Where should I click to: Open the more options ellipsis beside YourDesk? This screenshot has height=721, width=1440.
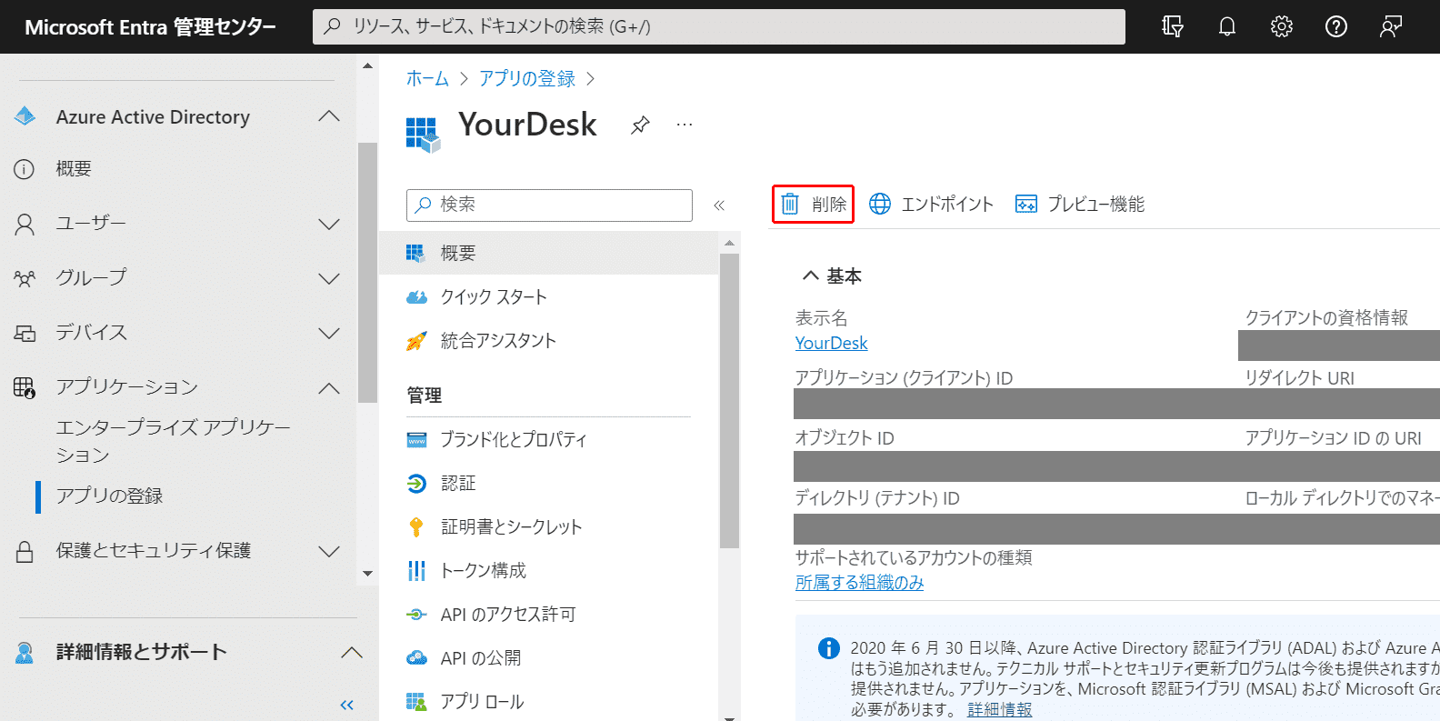(x=685, y=125)
